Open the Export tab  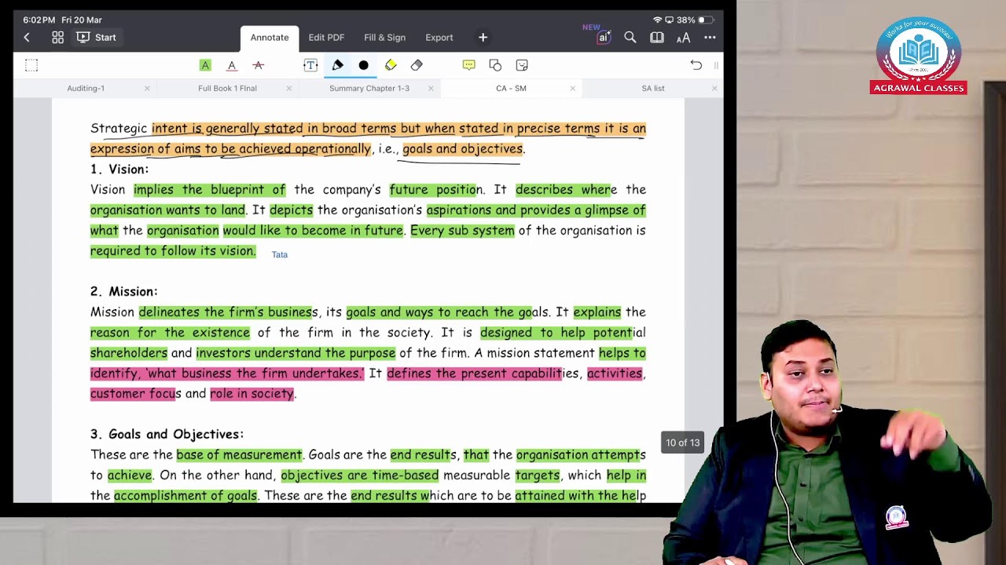(439, 38)
